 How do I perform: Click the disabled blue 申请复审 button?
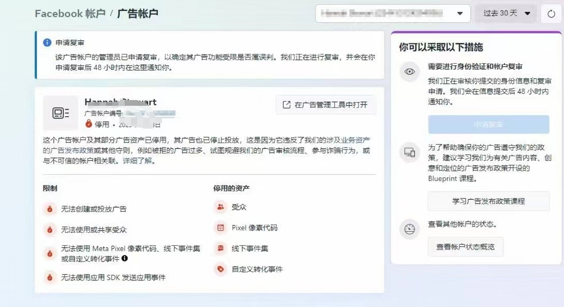click(489, 124)
